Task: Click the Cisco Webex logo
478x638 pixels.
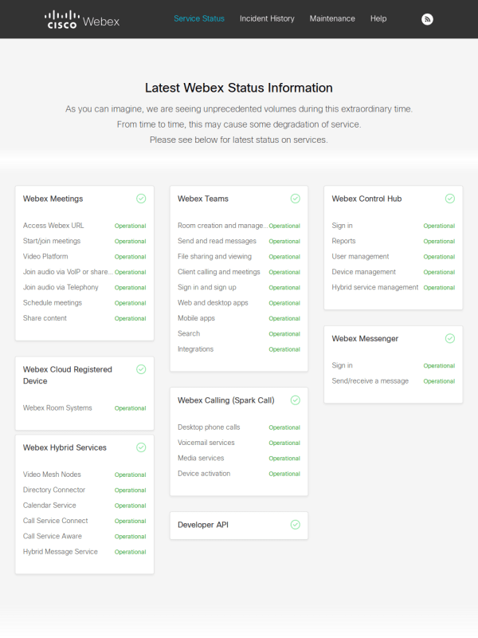Action: 82,19
